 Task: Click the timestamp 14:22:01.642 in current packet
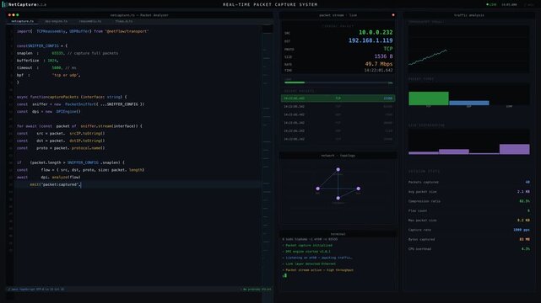(x=378, y=70)
